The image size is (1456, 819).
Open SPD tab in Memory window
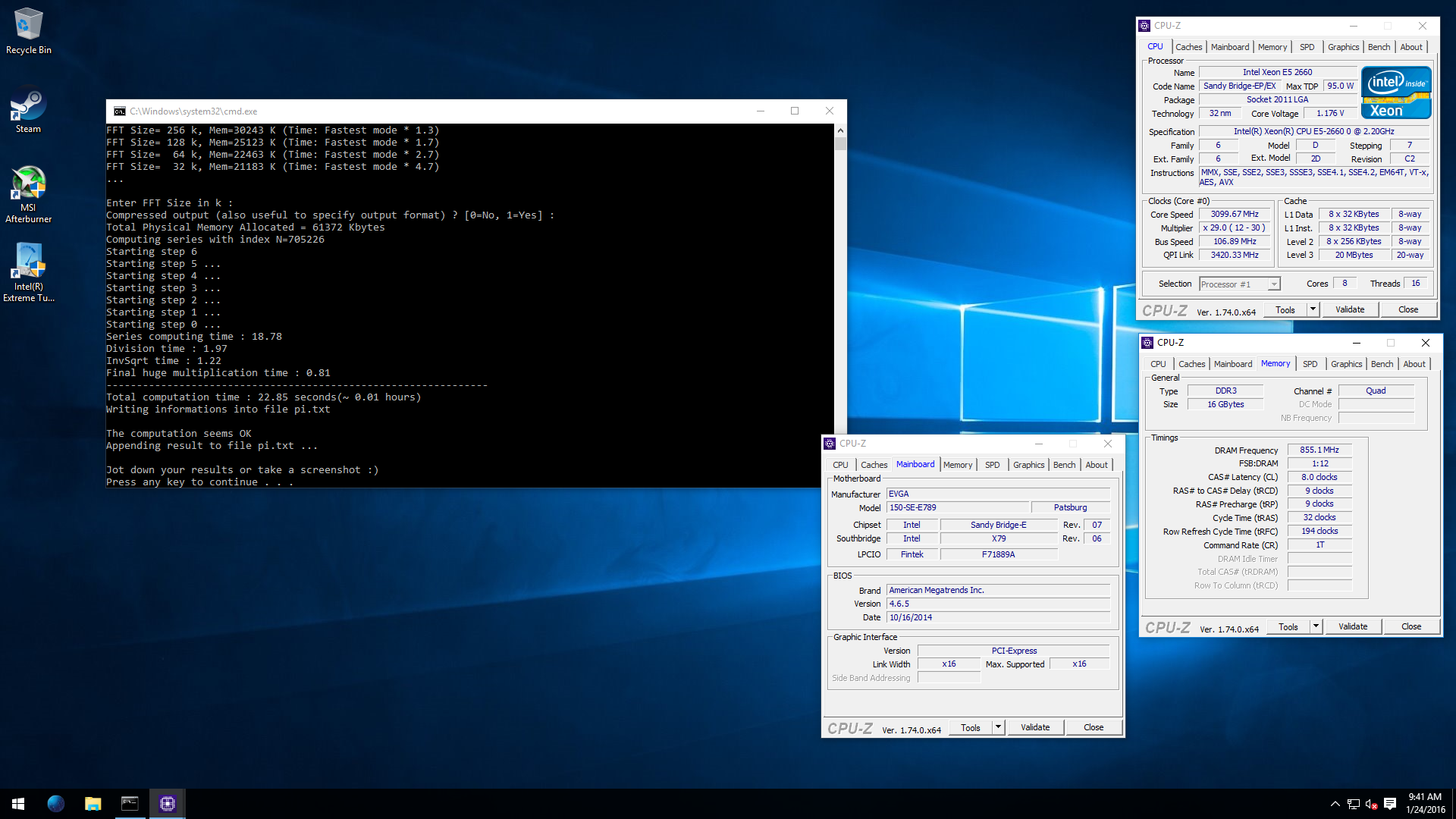point(1310,364)
